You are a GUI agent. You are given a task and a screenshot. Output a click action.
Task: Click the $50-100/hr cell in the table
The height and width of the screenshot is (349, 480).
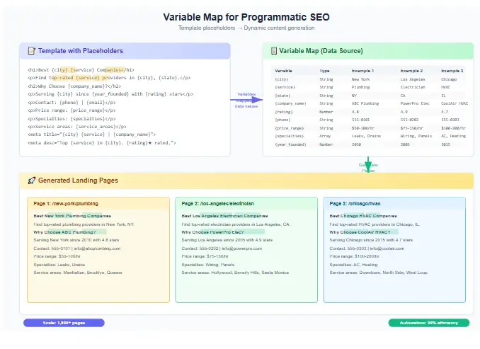[x=363, y=128]
